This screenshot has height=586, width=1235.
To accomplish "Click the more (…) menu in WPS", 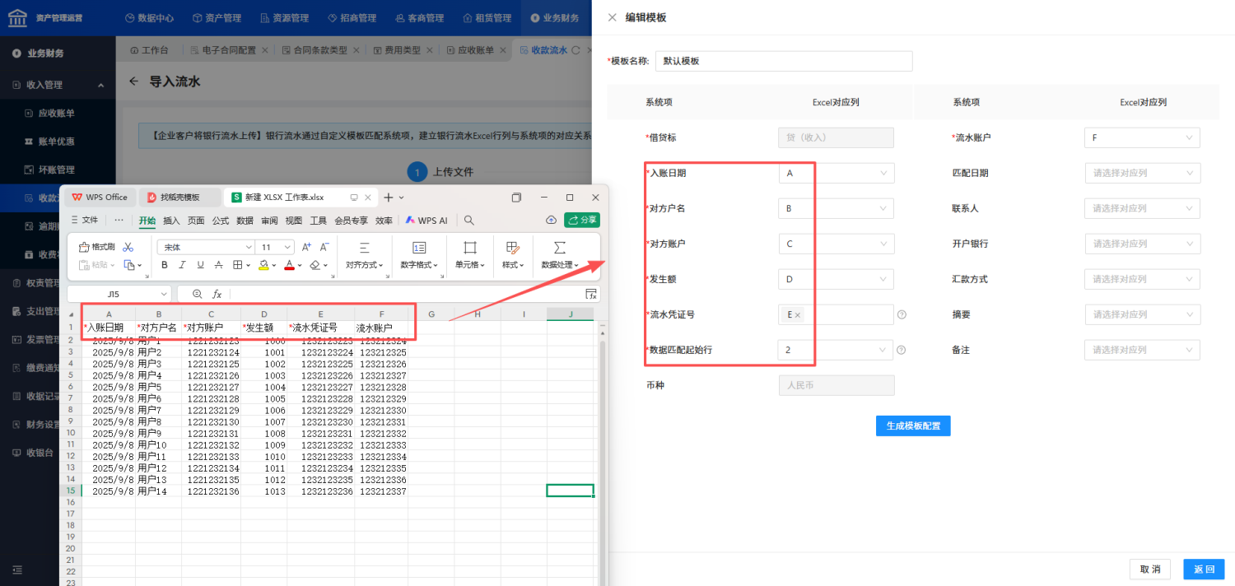I will tap(119, 221).
